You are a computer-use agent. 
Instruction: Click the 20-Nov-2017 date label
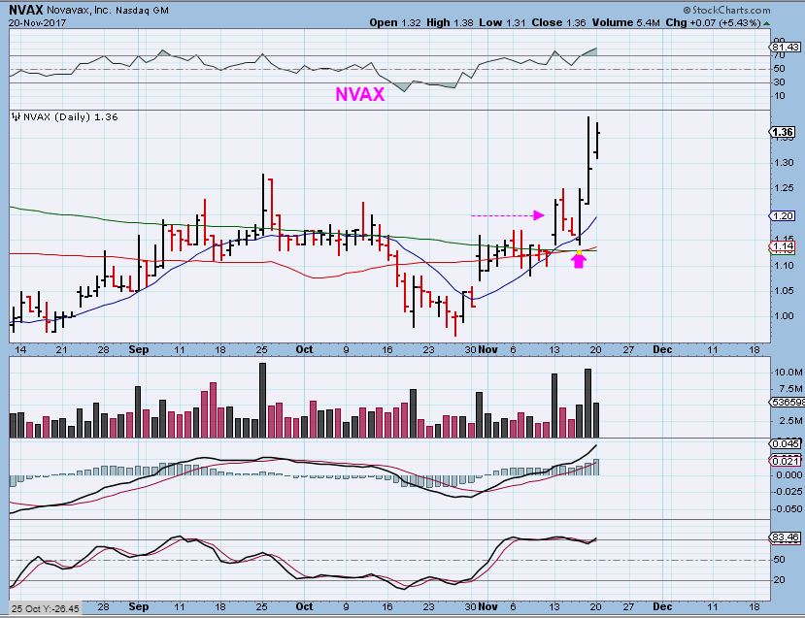point(37,22)
